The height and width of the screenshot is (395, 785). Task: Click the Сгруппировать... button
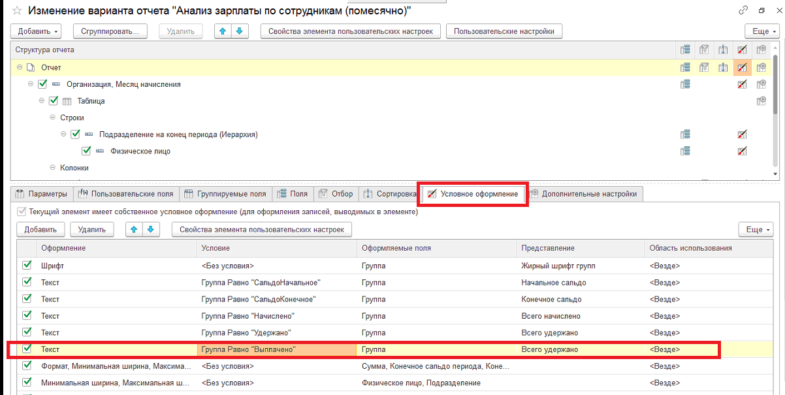coord(110,31)
